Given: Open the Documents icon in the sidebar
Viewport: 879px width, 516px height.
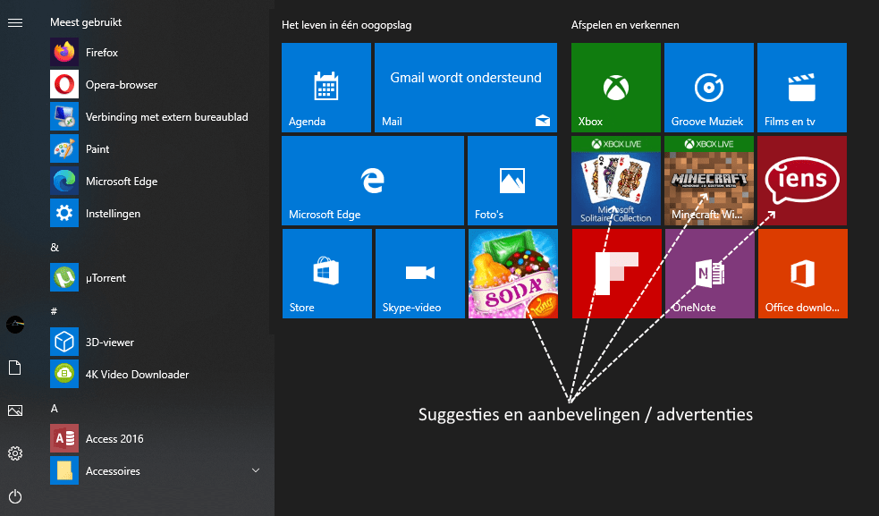Looking at the screenshot, I should point(14,368).
